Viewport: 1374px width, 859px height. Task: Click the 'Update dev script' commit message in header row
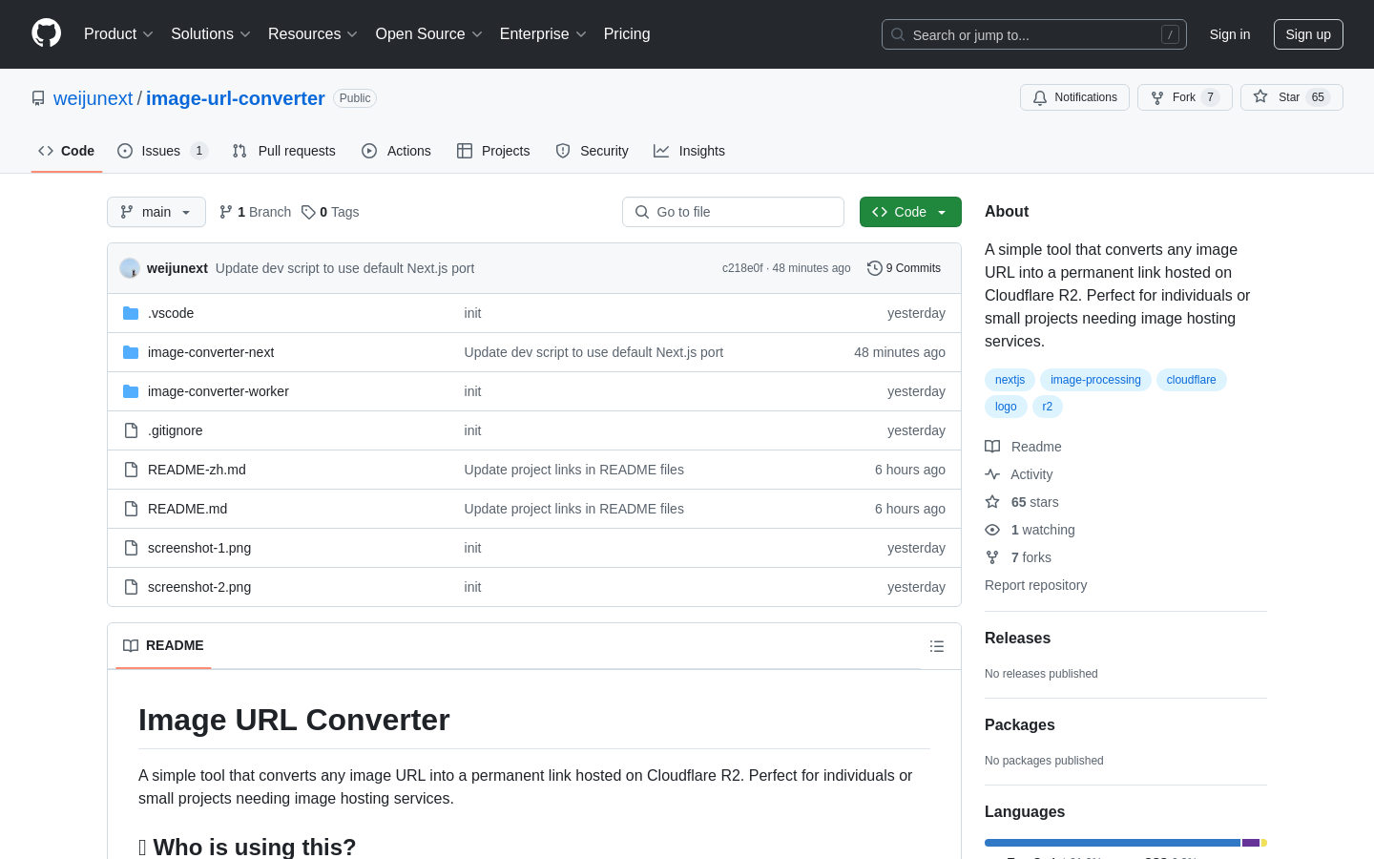coord(344,268)
